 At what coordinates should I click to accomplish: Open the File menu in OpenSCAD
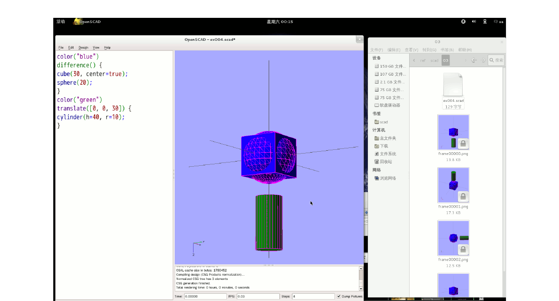tap(61, 47)
